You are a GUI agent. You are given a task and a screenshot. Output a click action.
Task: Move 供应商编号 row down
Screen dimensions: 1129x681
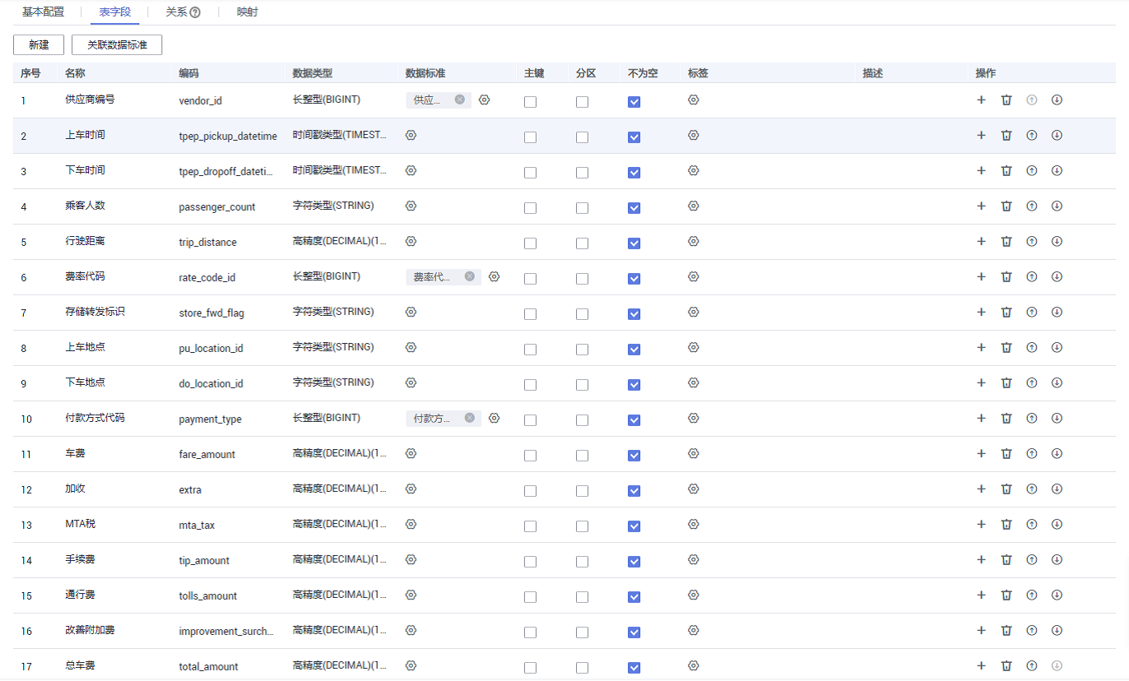[1057, 100]
